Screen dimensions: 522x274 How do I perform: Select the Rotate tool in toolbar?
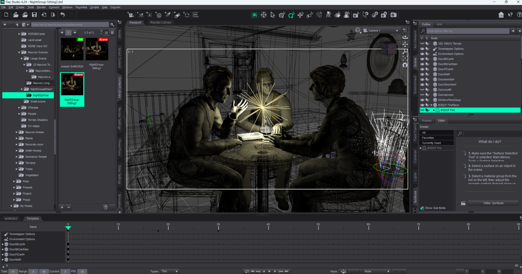291,15
